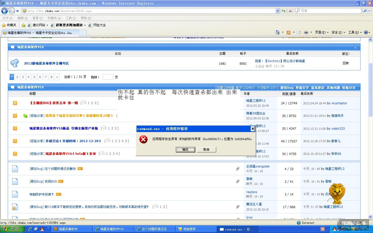Image resolution: width=373 pixels, height=233 pixels.
Task: Go to page 2 of the thread list
Action: coord(17,77)
